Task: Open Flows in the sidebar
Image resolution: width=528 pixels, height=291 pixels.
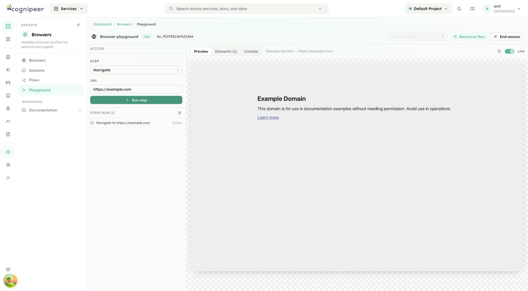Action: [x=51, y=80]
